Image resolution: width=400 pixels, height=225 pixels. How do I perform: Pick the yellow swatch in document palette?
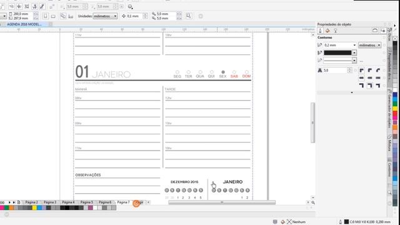coord(34,208)
